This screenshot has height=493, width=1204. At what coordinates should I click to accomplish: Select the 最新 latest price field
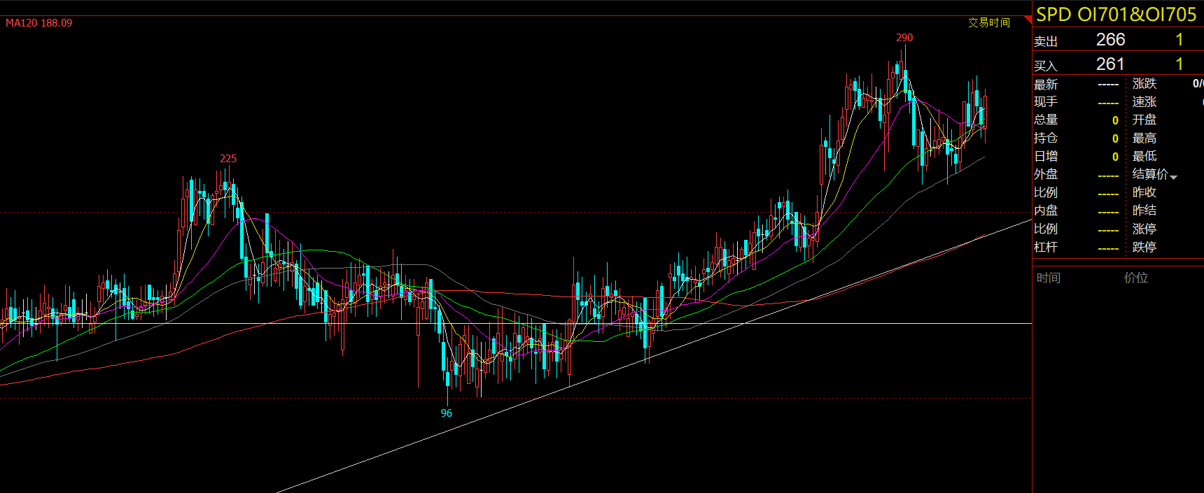[x=1046, y=85]
